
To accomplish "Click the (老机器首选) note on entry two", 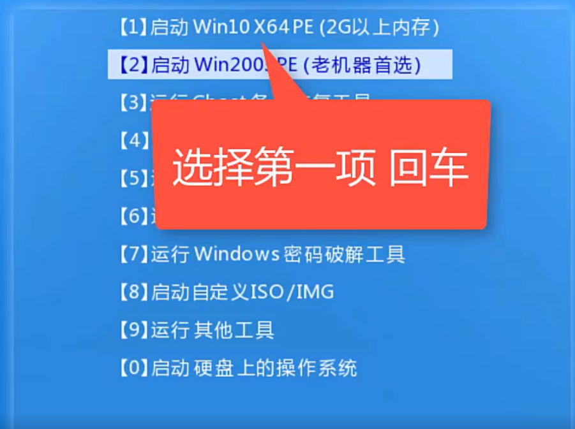I will [x=362, y=64].
